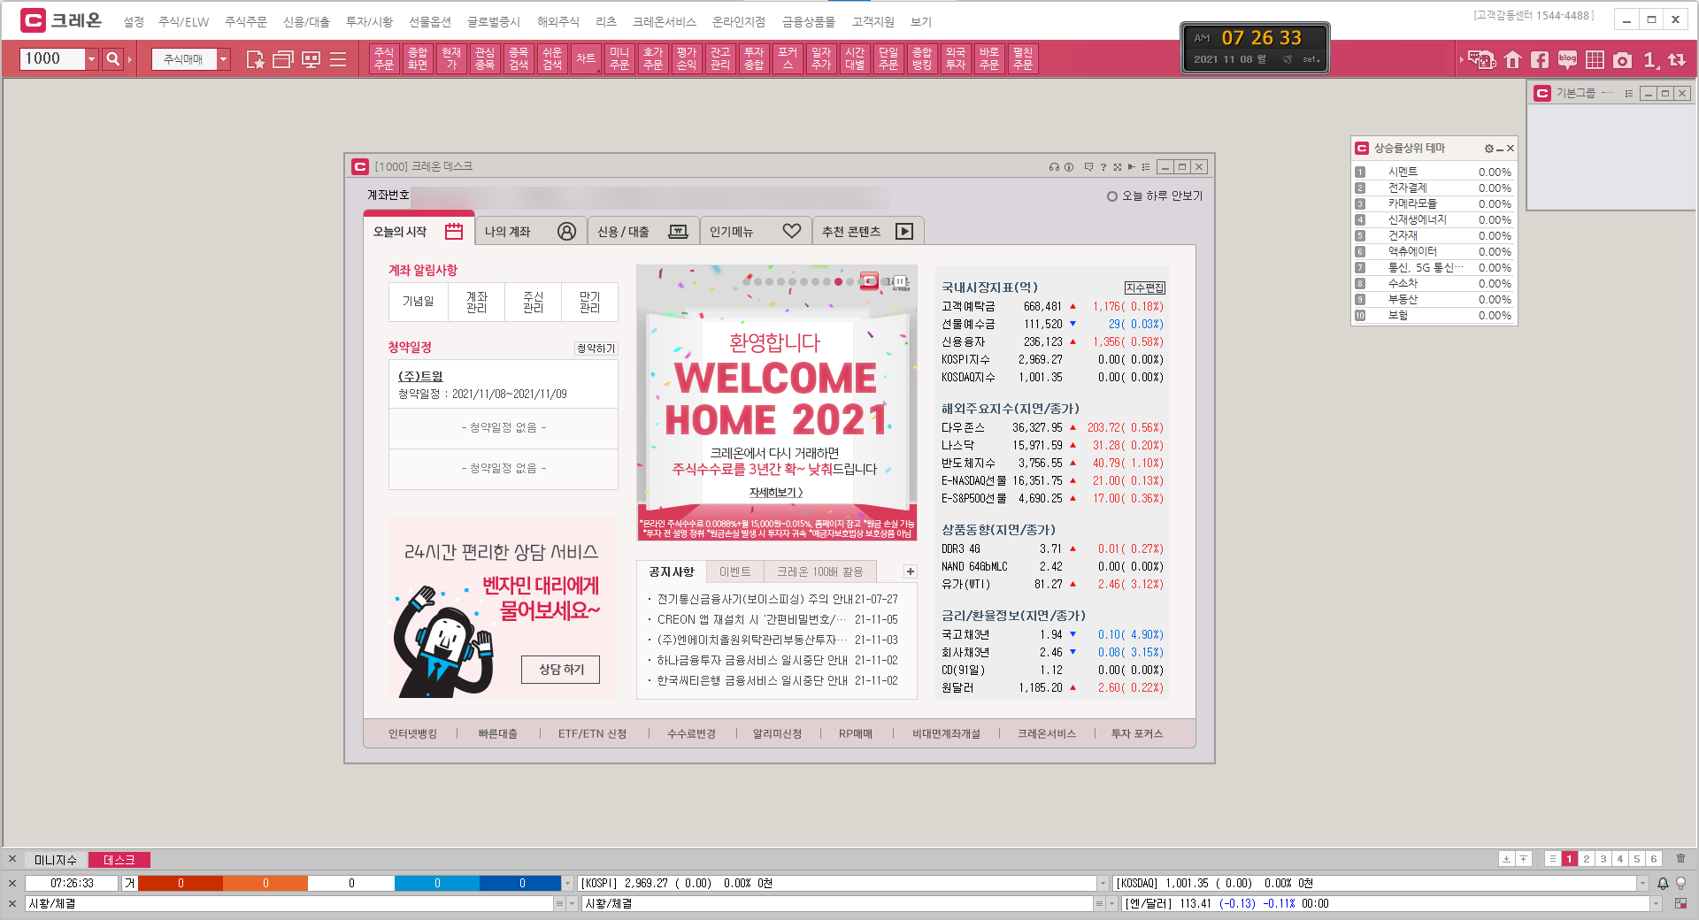Viewport: 1699px width, 920px height.
Task: Switch to the 이벤트 notice tab
Action: pos(735,571)
